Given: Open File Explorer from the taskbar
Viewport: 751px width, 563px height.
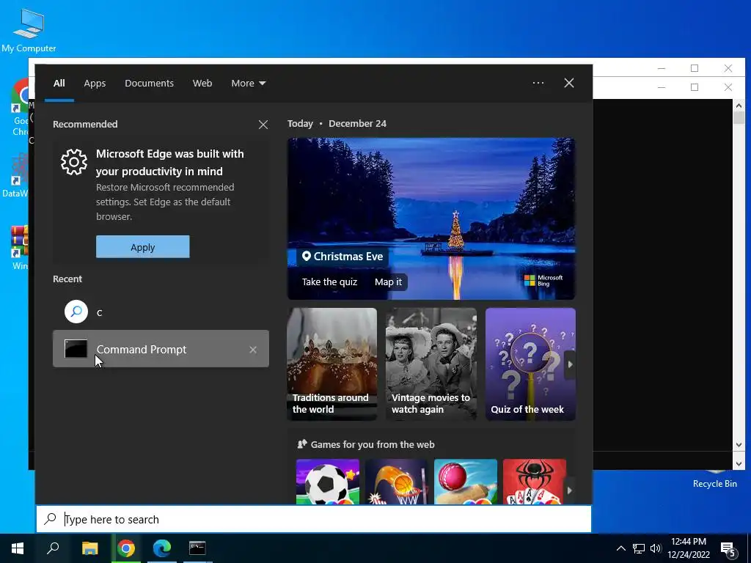Looking at the screenshot, I should 89,548.
